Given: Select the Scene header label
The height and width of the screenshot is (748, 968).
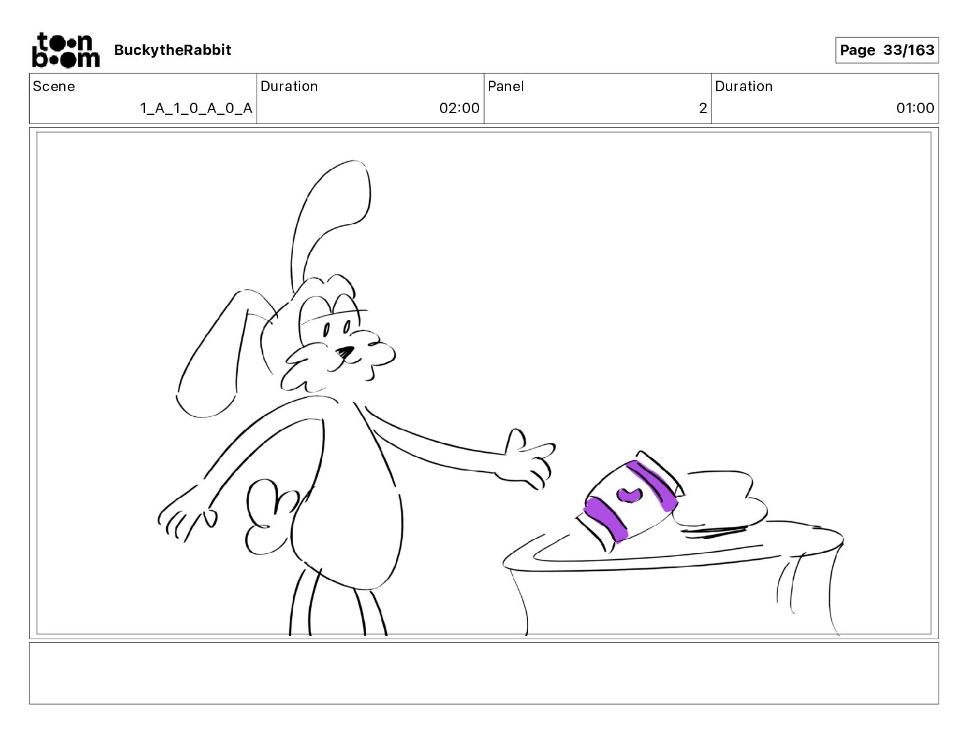Looking at the screenshot, I should 54,86.
